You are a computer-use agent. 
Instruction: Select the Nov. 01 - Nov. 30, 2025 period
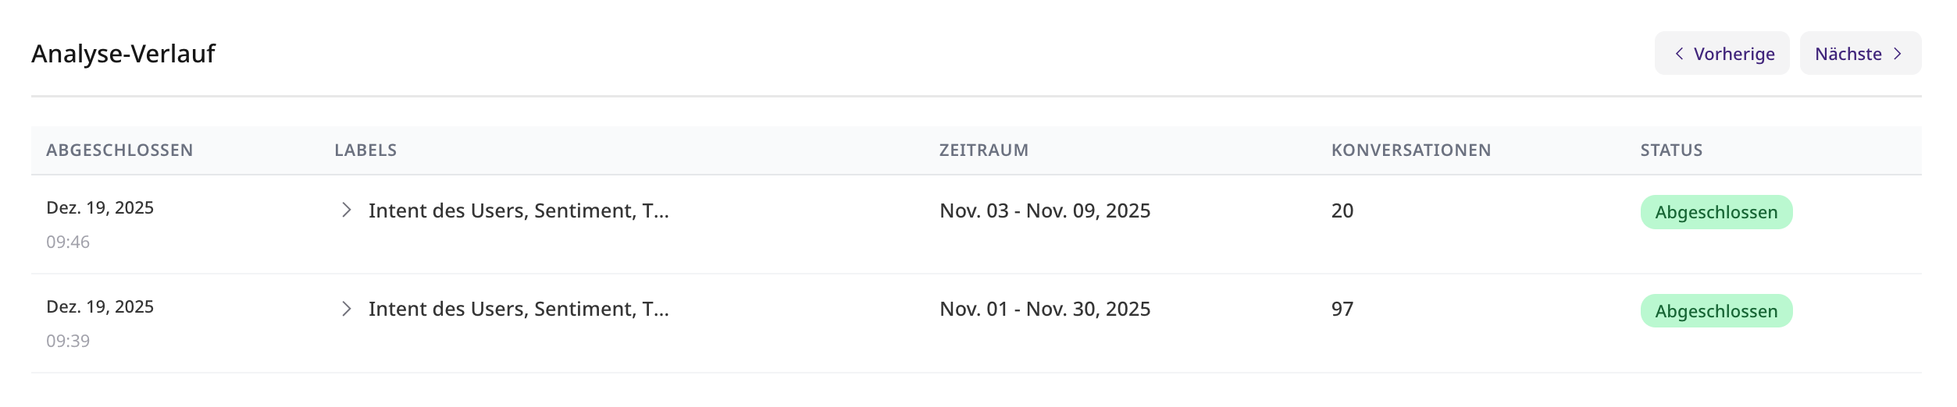coord(1044,309)
